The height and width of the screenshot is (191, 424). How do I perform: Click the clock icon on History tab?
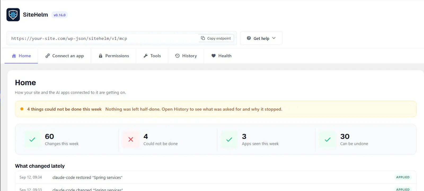[177, 56]
